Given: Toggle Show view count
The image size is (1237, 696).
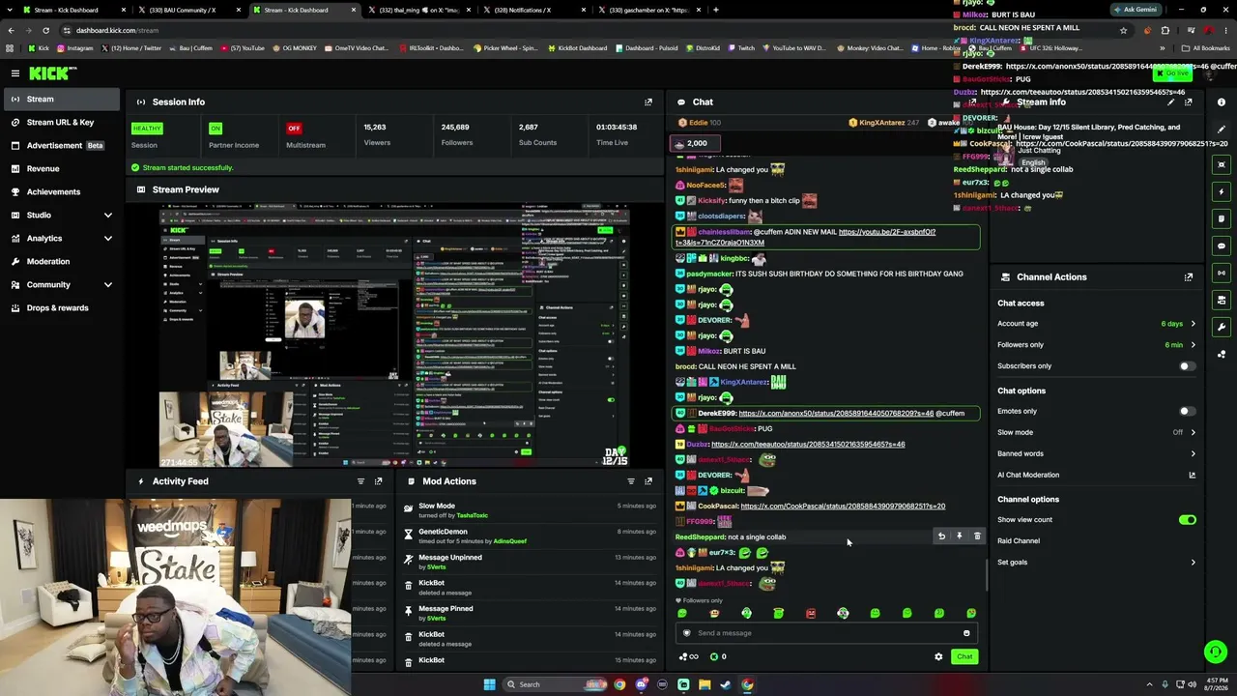Looking at the screenshot, I should tap(1187, 520).
